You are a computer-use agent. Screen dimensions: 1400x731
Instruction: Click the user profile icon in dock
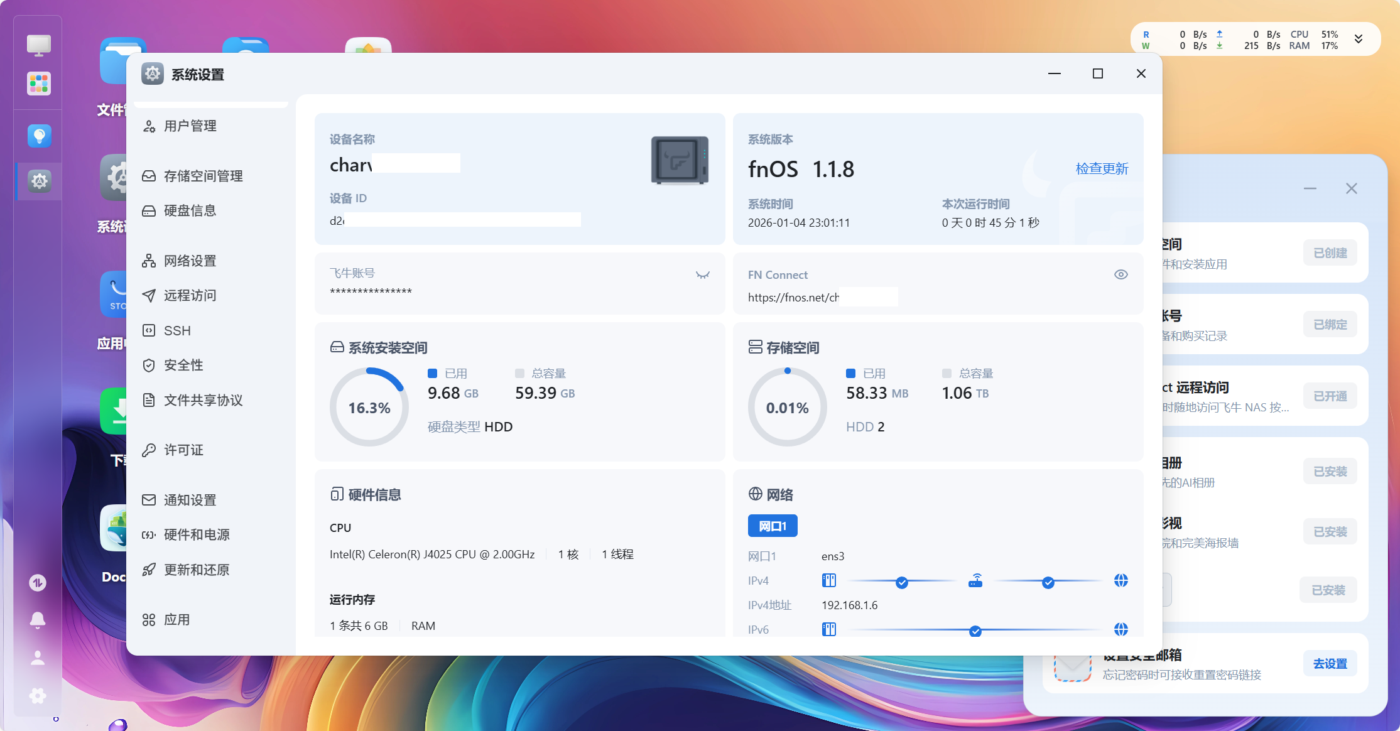click(x=38, y=658)
